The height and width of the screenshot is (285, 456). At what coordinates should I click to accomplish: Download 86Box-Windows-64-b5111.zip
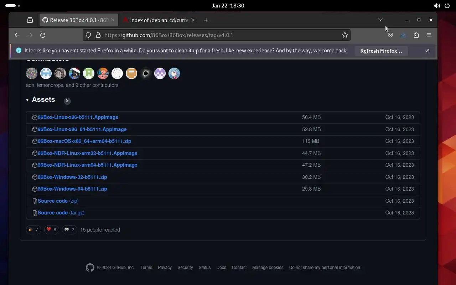[x=72, y=189]
